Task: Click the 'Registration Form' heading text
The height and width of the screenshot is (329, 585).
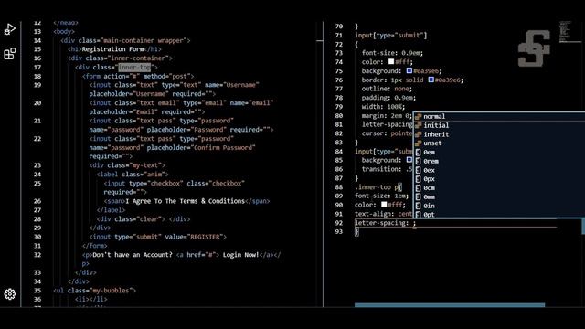Action: coord(112,49)
